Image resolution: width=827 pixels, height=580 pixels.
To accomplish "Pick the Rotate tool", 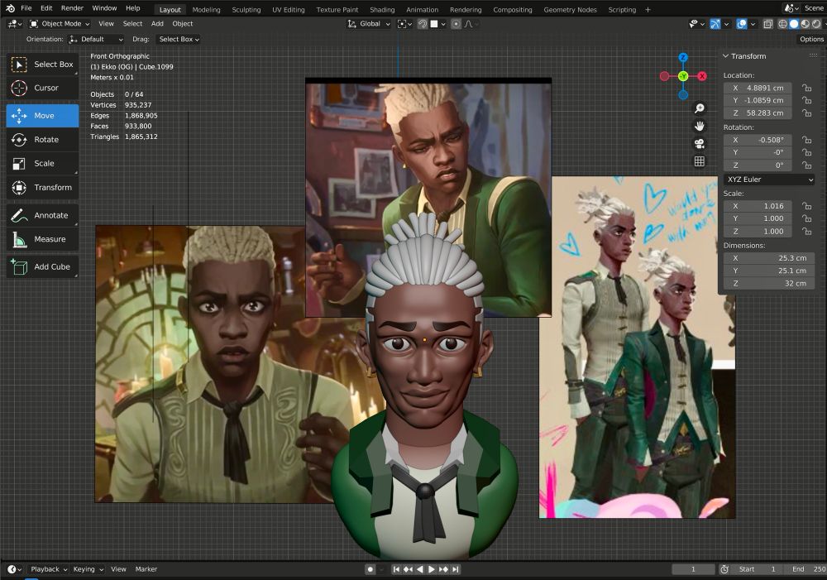I will pyautogui.click(x=42, y=139).
